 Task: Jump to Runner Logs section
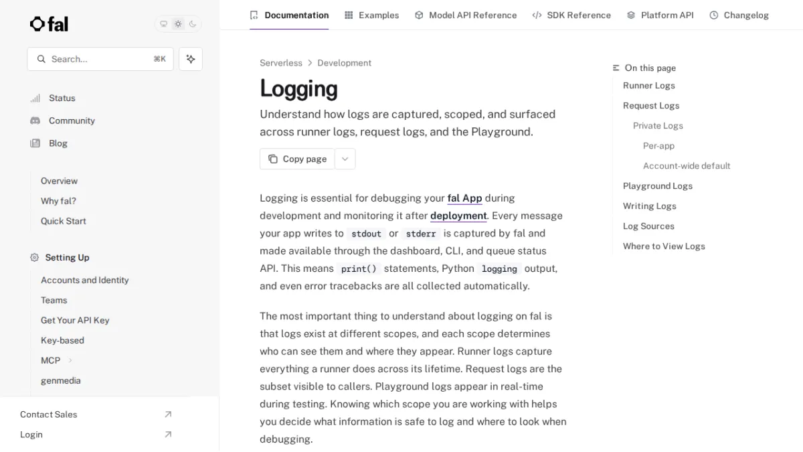click(x=649, y=86)
